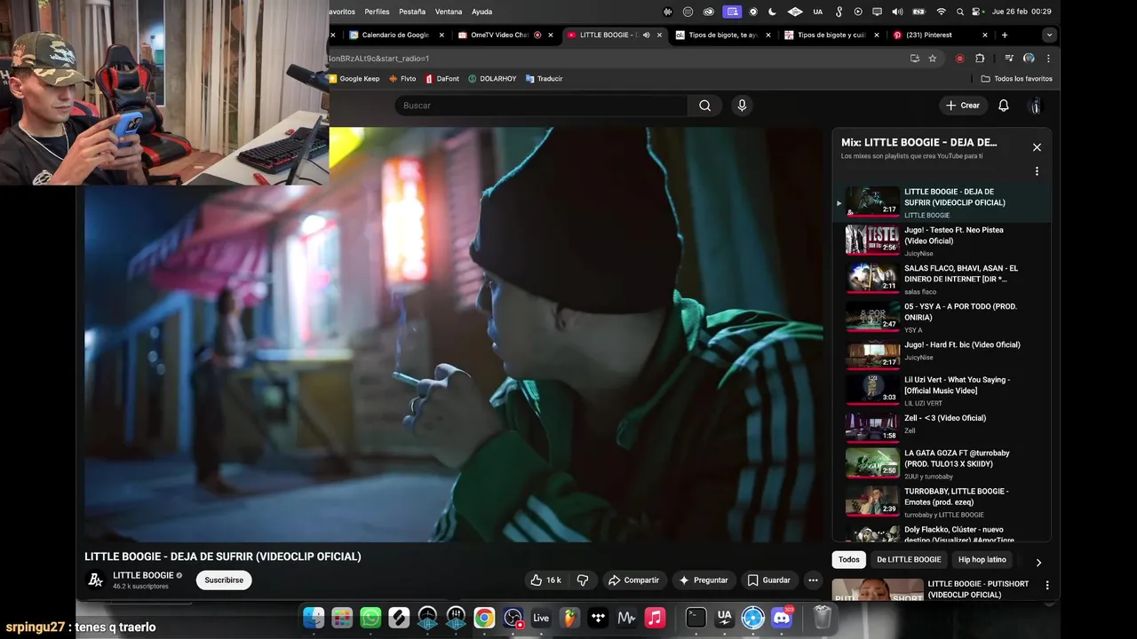Open Spotlight search in menu bar
The height and width of the screenshot is (639, 1137).
(961, 12)
